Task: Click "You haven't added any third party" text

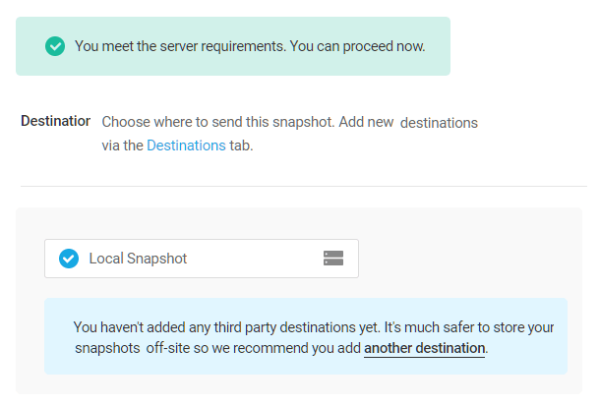Action: point(182,326)
